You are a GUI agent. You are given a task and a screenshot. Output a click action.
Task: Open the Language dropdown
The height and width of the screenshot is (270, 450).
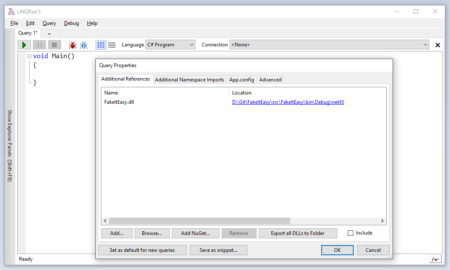tap(171, 45)
